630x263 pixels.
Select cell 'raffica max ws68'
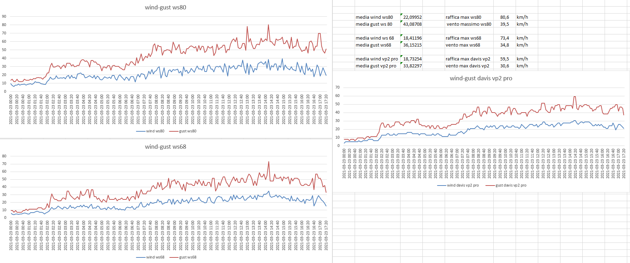coord(469,38)
